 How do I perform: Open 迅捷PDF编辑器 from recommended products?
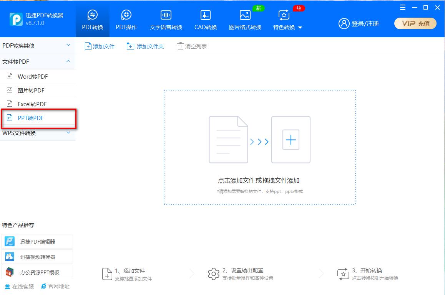tap(37, 241)
